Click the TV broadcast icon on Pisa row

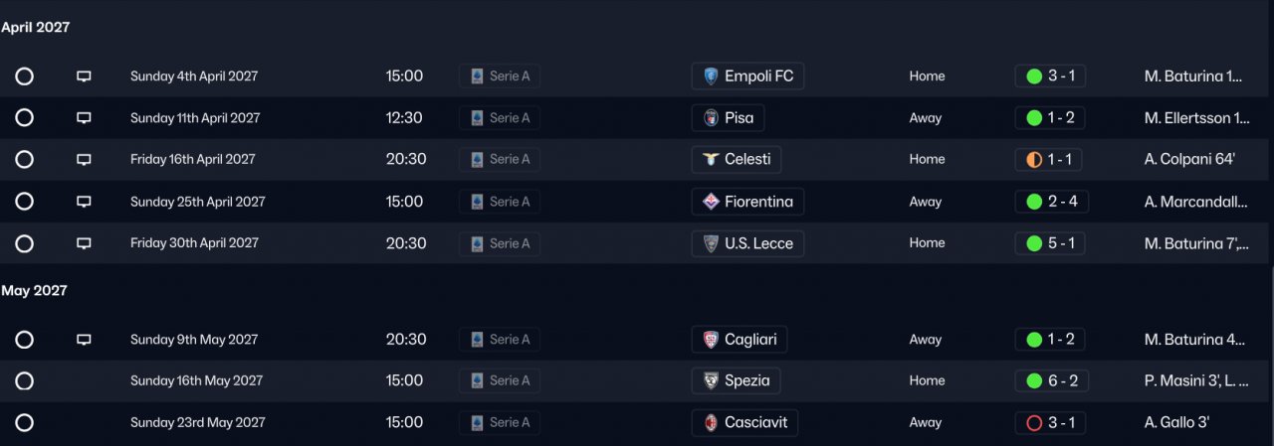click(84, 118)
